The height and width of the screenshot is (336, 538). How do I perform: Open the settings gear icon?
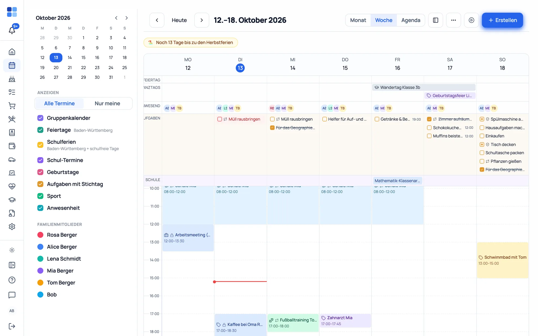(x=12, y=227)
